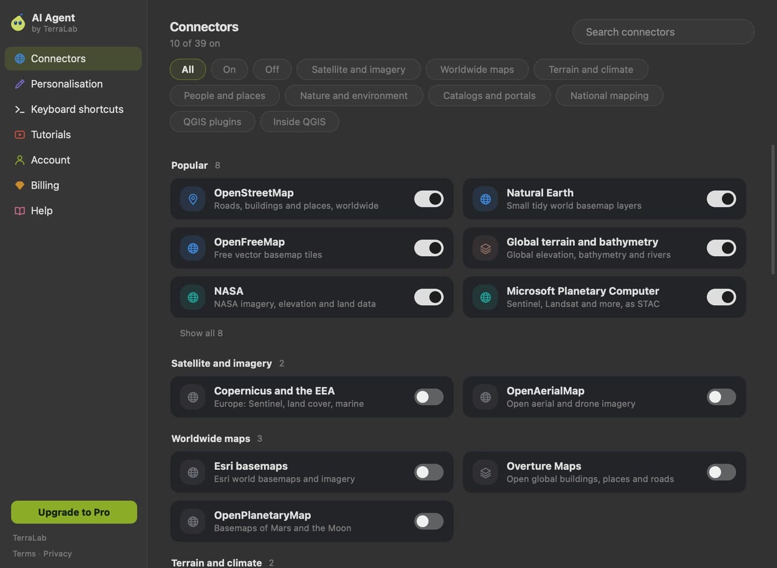Disable Microsoft Planetary Computer toggle

point(722,297)
